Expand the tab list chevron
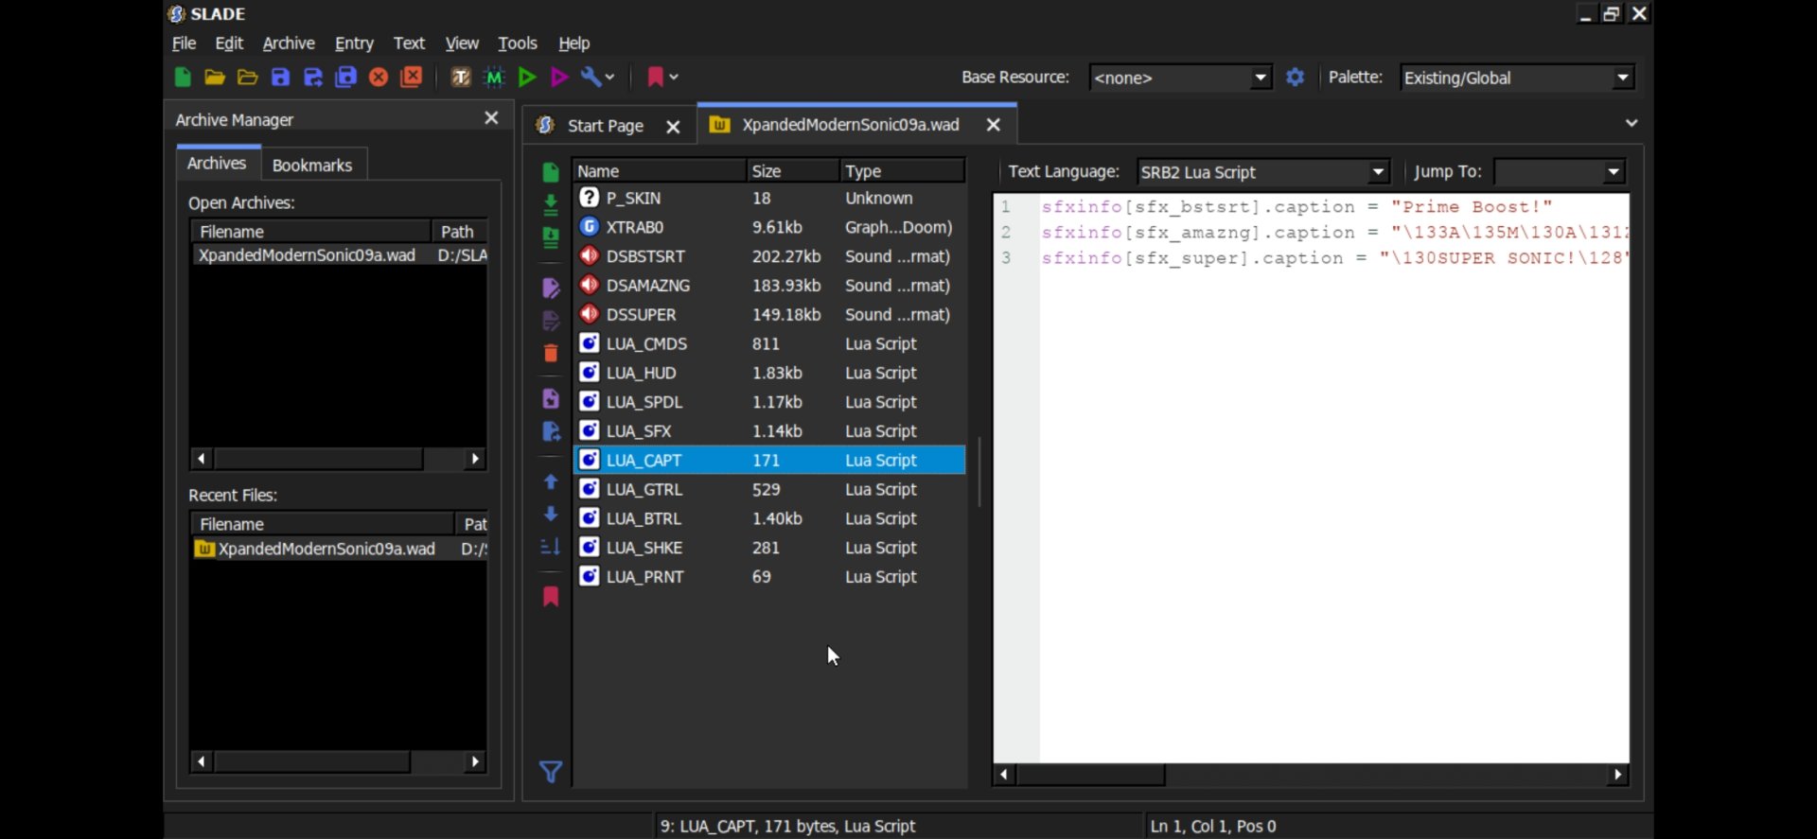Screen dimensions: 1817x839 [x=1632, y=123]
